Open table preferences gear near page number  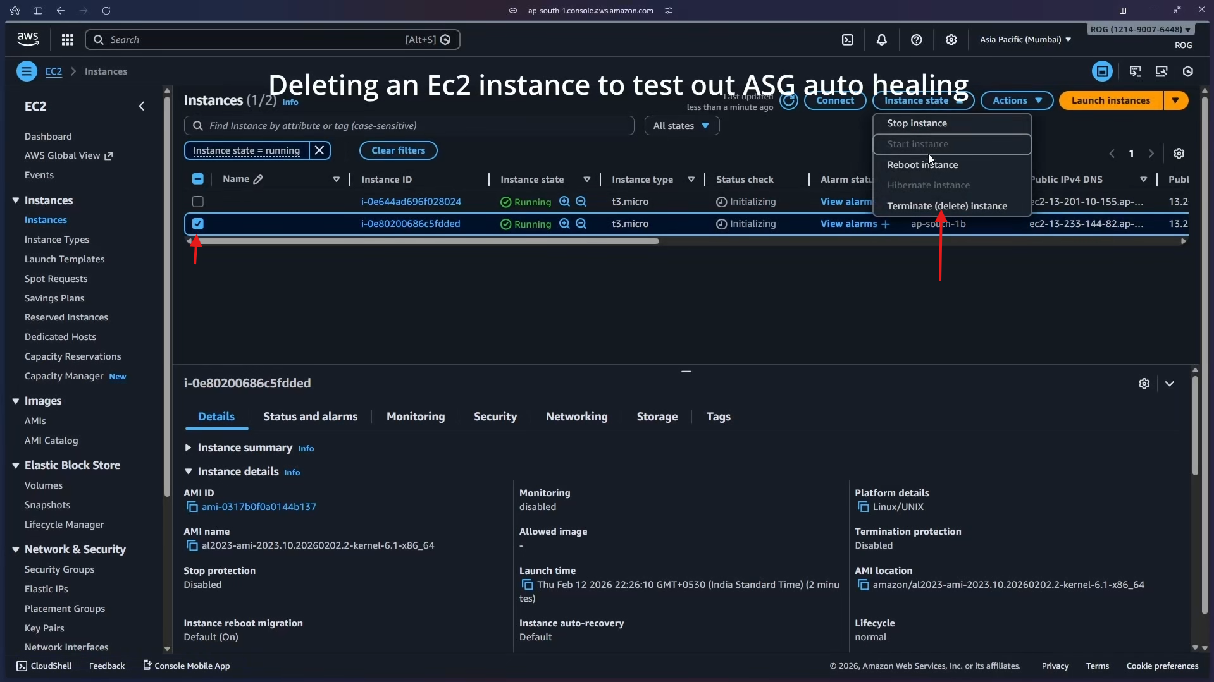1179,153
